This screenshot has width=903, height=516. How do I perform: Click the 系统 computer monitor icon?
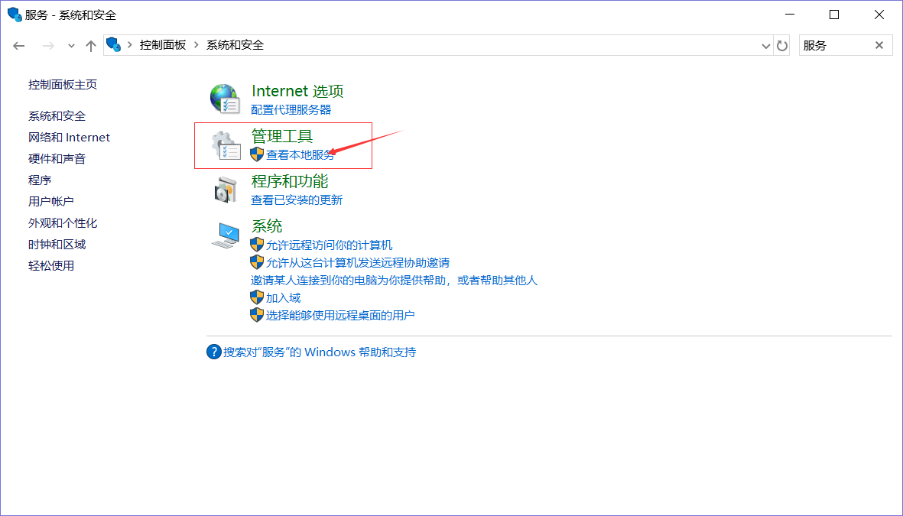coord(225,235)
